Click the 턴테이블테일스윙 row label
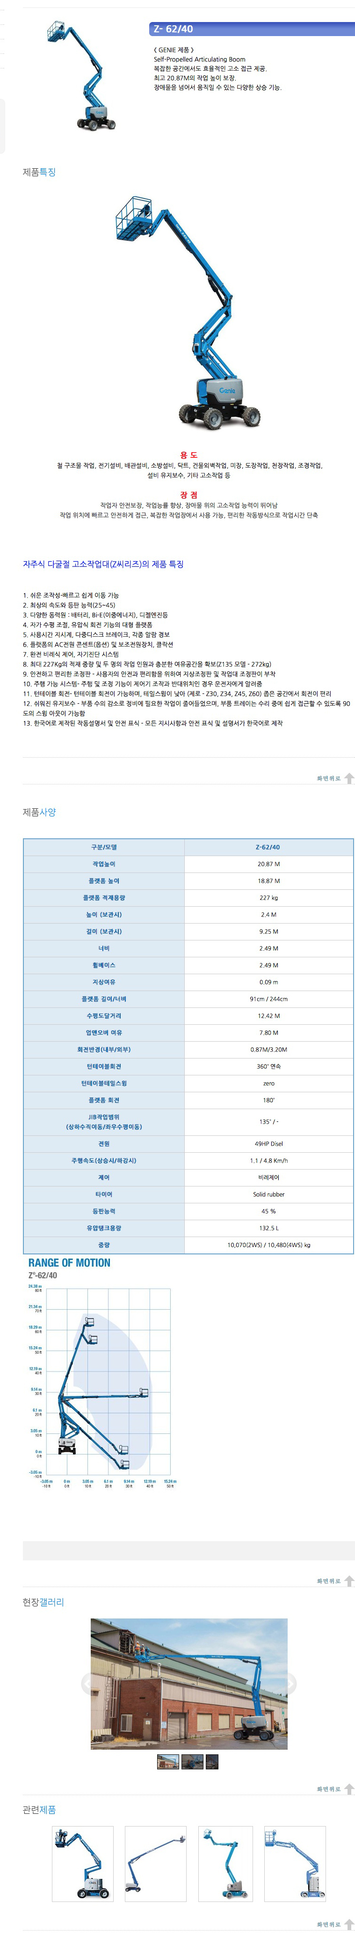Viewport: 355px width, 1939px height. [104, 1083]
